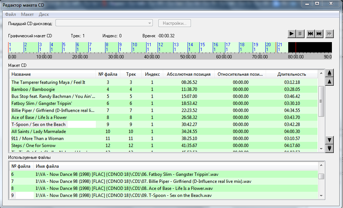343x208 pixels.
Task: Click the layout table scroll-down arrow
Action: pos(321,149)
